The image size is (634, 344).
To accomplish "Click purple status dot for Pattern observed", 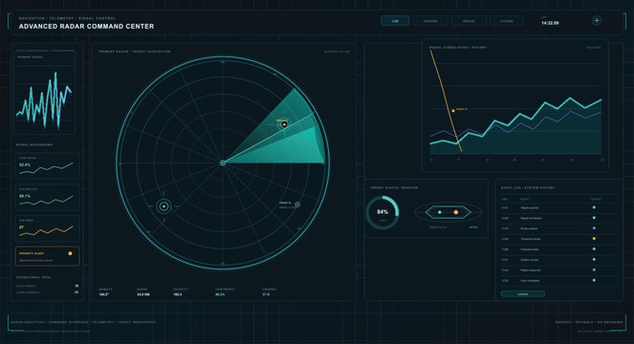I will coord(594,270).
